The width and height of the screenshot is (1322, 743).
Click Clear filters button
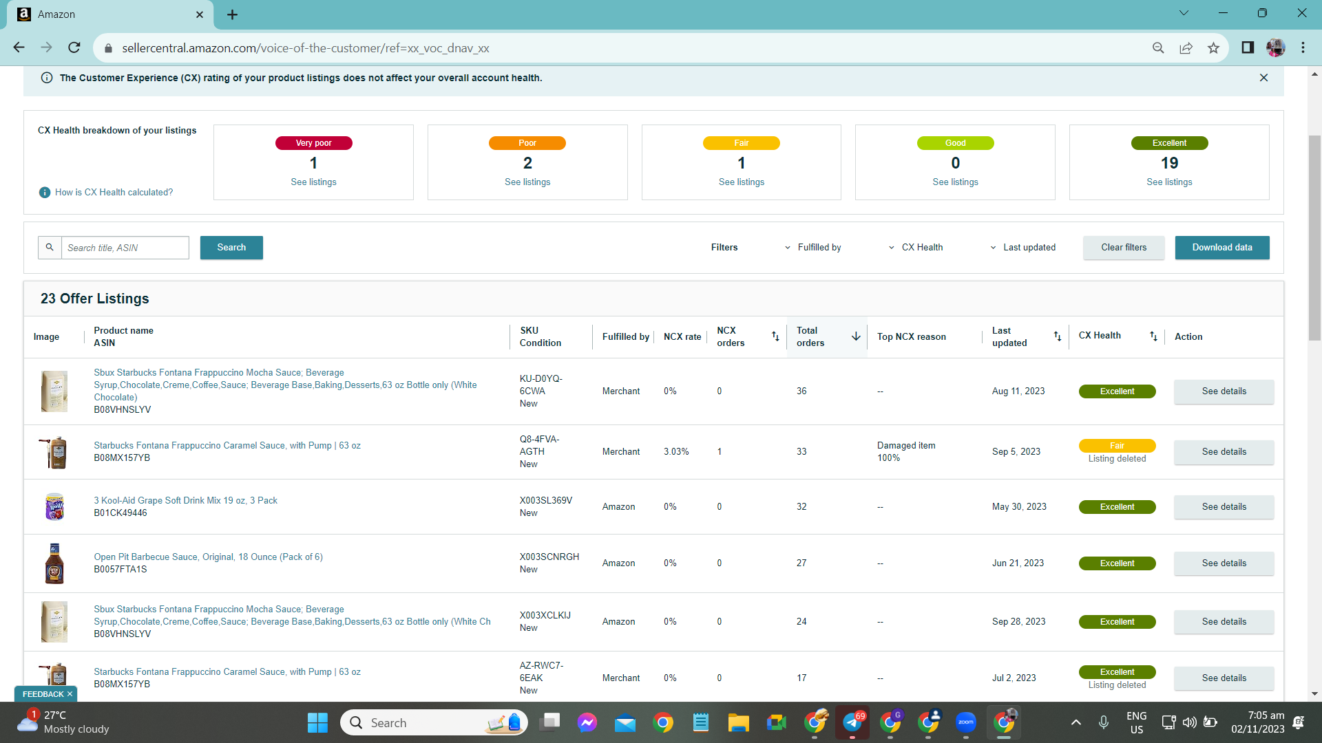(1124, 247)
